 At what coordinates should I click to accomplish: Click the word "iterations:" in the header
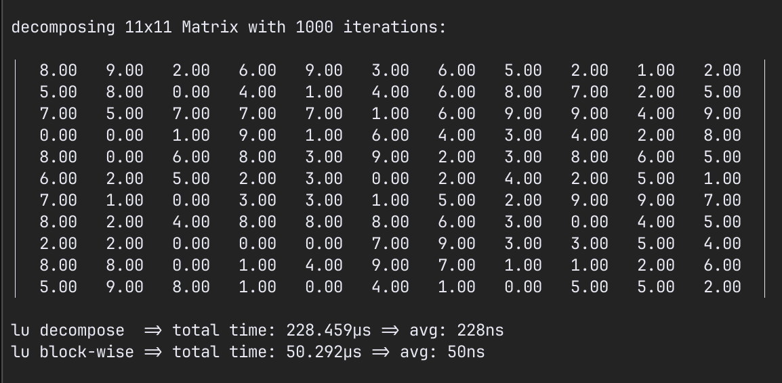(x=394, y=27)
